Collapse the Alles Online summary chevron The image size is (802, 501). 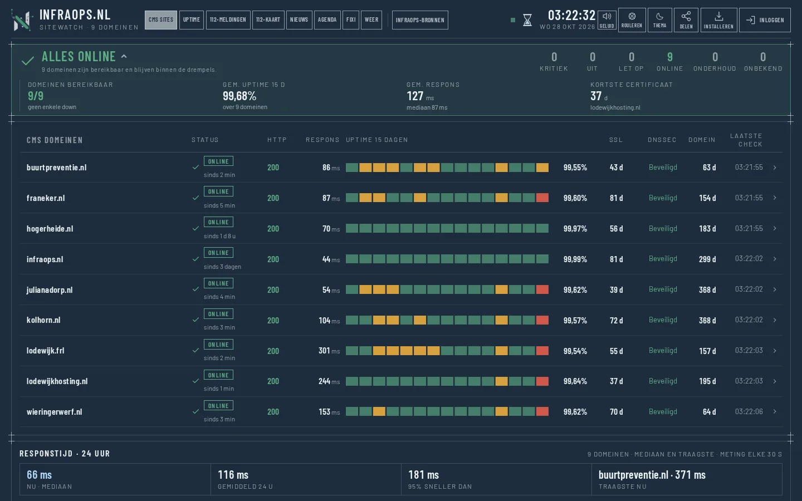tap(124, 56)
